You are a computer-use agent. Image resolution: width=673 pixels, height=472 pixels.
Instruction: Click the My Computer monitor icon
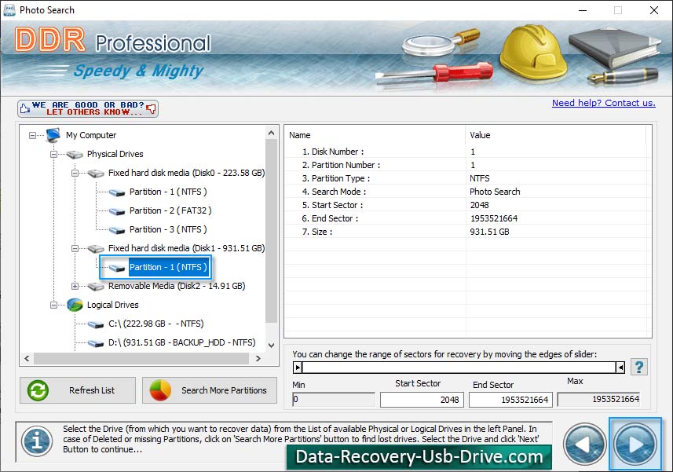coord(53,135)
